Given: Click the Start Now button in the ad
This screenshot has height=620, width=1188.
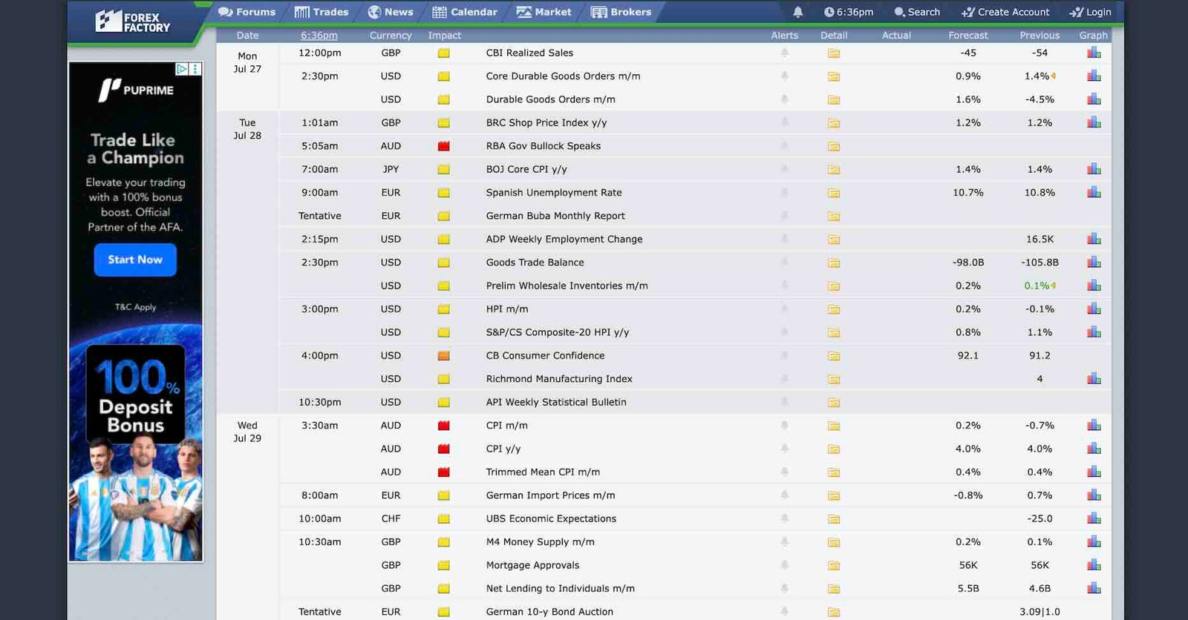Looking at the screenshot, I should pos(135,260).
